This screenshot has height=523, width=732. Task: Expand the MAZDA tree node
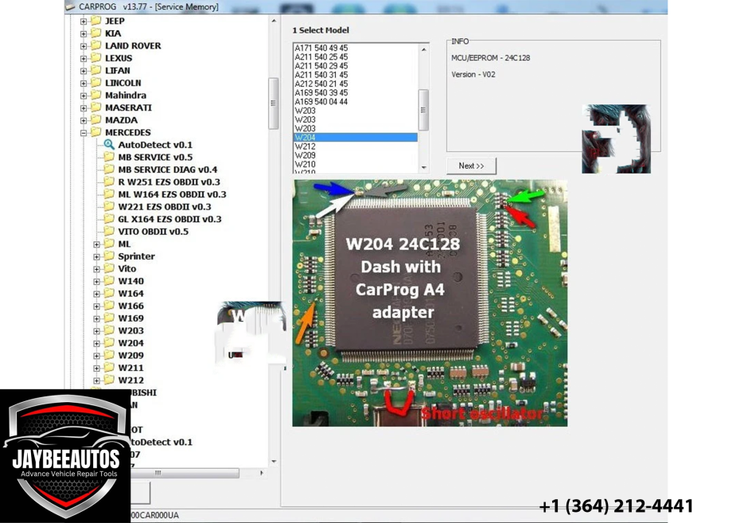click(x=83, y=120)
